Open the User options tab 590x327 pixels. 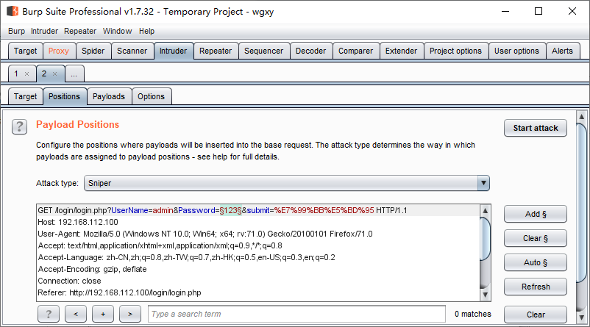click(x=516, y=51)
